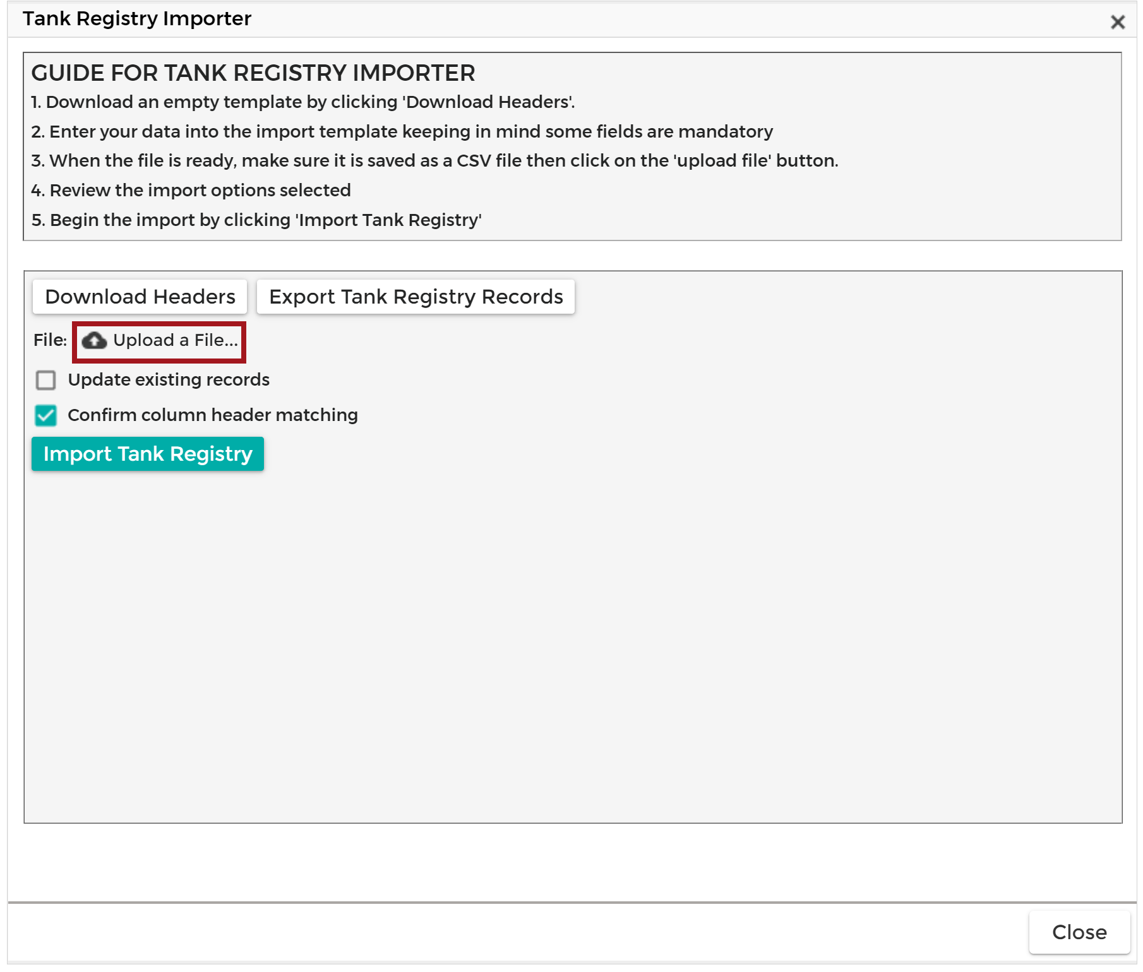Click guide step 3 about CSV file

(435, 161)
